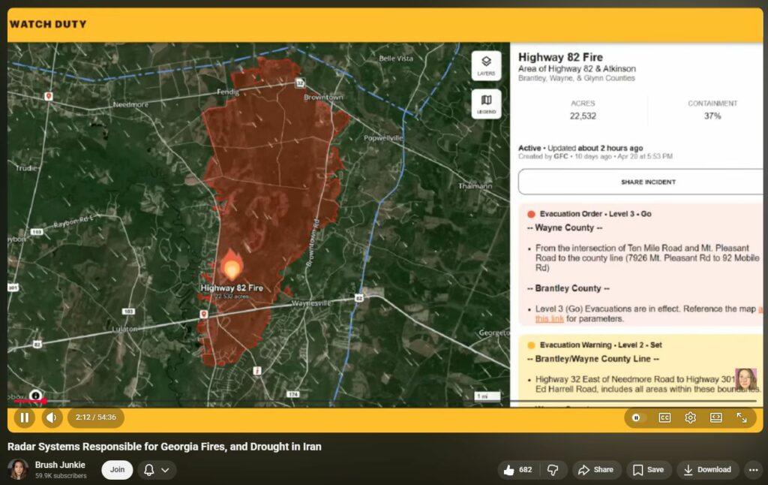Open the notification bell dropdown
The width and height of the screenshot is (768, 485).
(156, 470)
